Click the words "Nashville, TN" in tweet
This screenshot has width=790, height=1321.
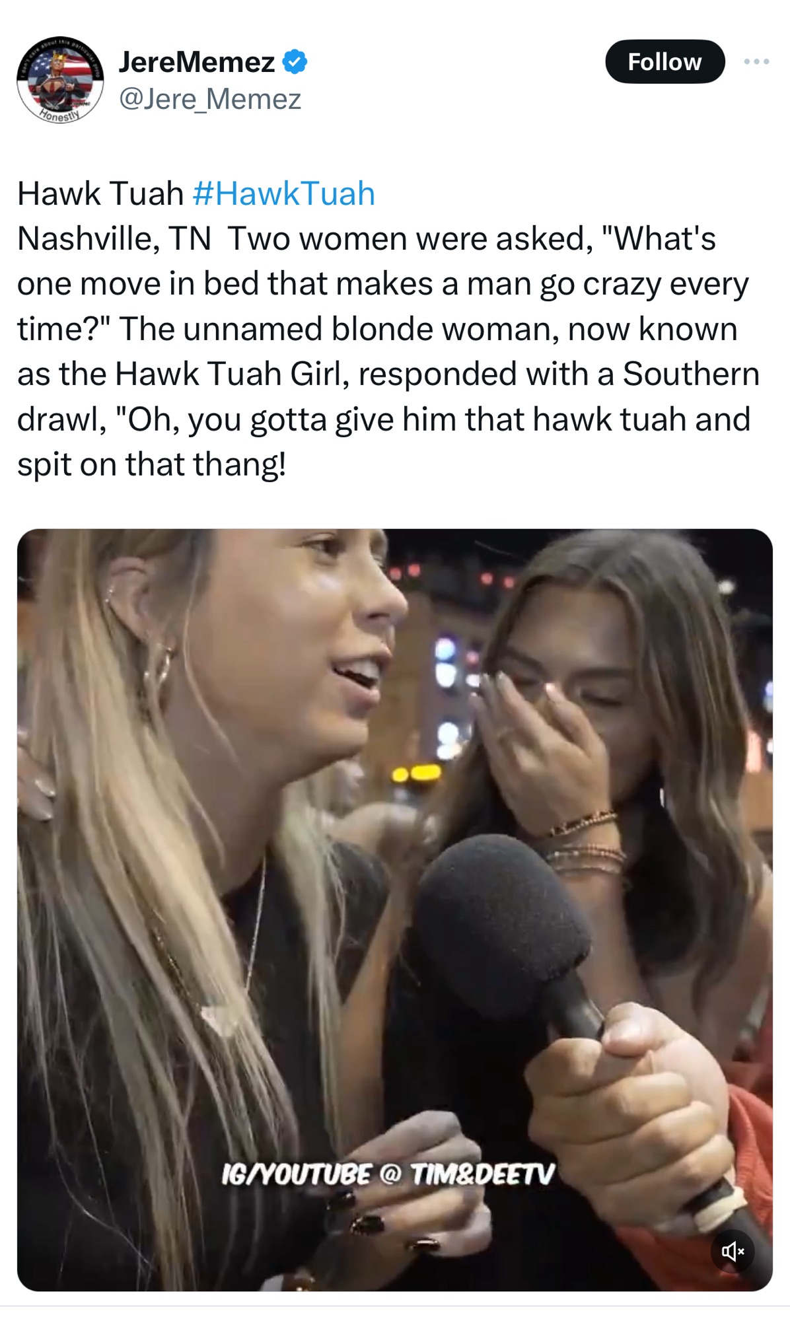(x=114, y=238)
